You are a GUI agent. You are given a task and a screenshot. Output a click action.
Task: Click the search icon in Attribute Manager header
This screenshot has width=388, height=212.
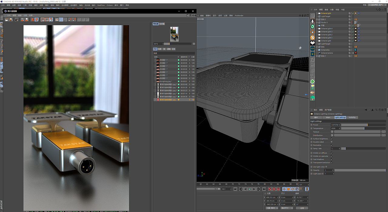pyautogui.click(x=376, y=110)
